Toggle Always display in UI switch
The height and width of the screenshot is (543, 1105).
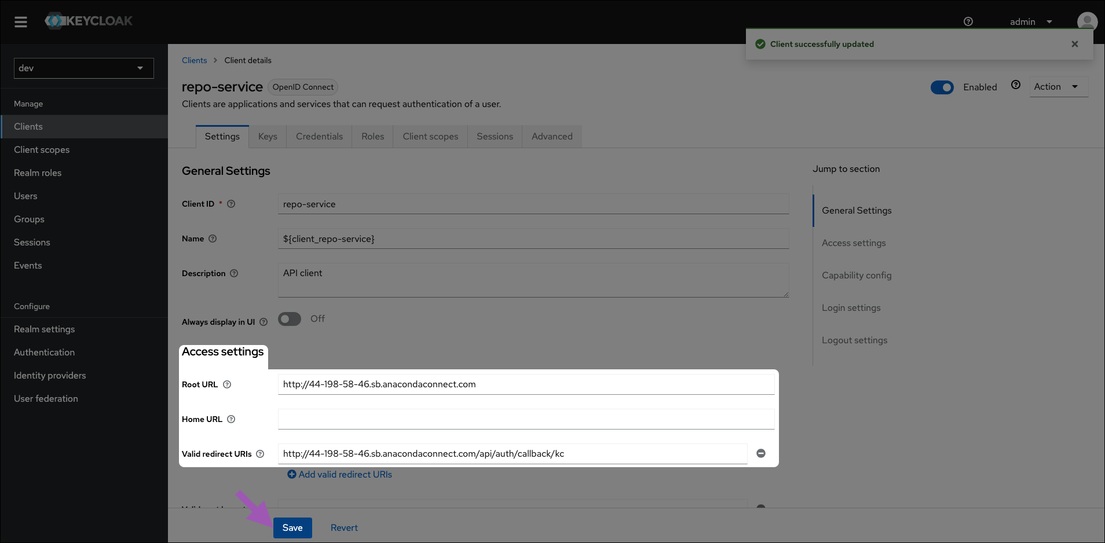point(290,319)
